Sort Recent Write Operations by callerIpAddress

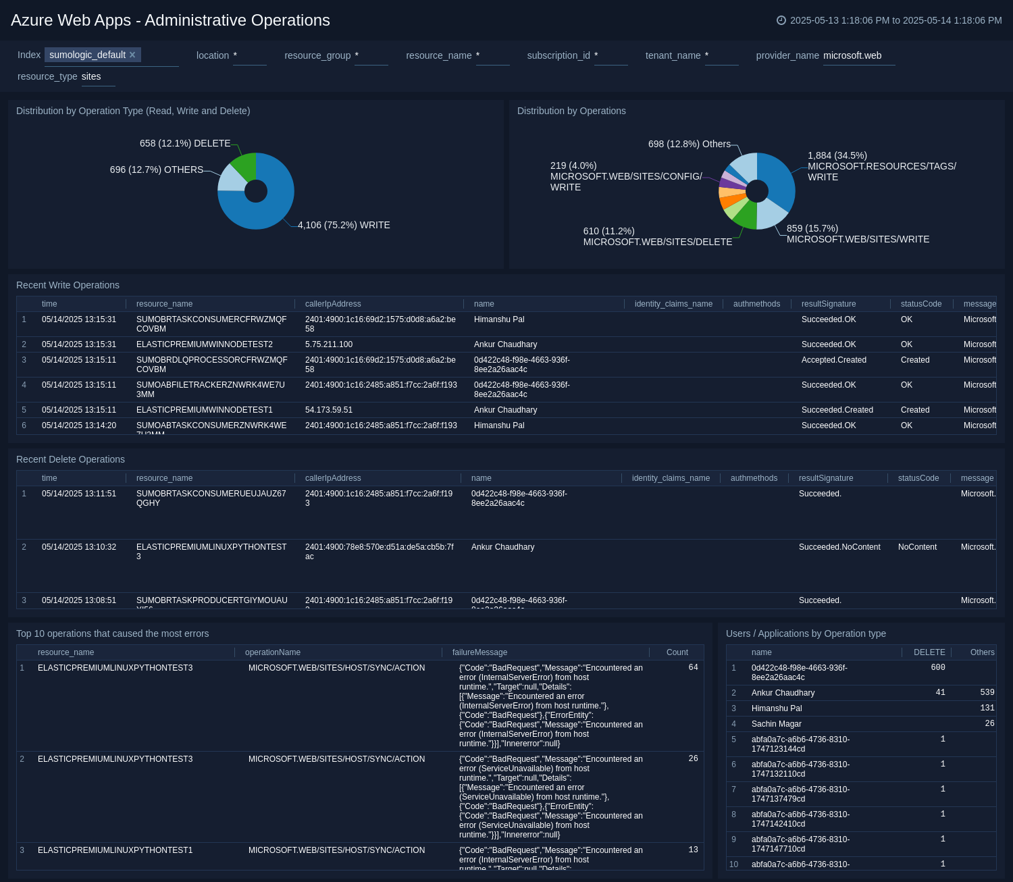333,304
